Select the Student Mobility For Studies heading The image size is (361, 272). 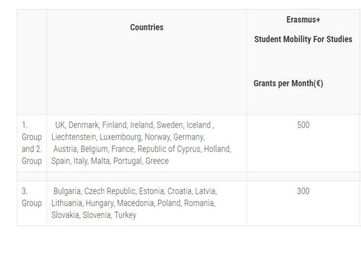point(303,39)
